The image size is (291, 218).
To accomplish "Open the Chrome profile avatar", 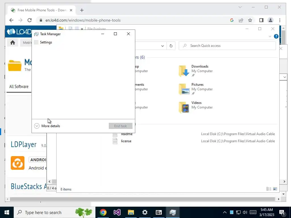I will click(x=271, y=20).
